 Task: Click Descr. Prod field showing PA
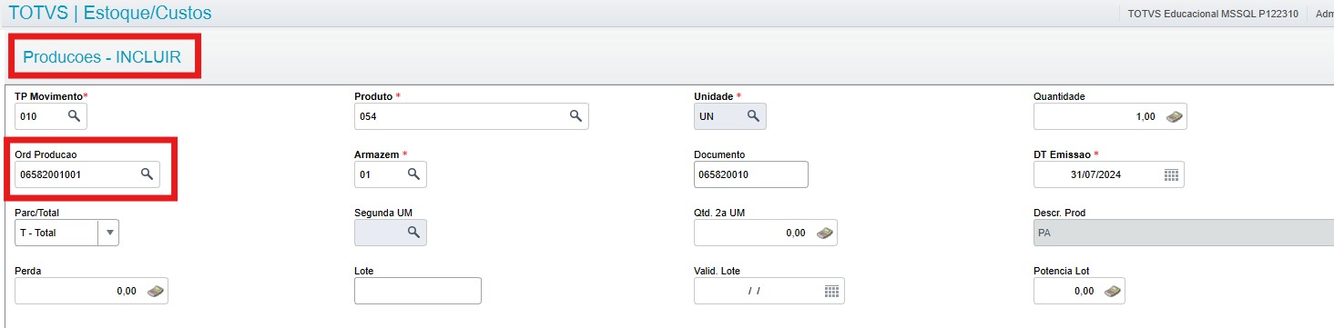pyautogui.click(x=1184, y=233)
